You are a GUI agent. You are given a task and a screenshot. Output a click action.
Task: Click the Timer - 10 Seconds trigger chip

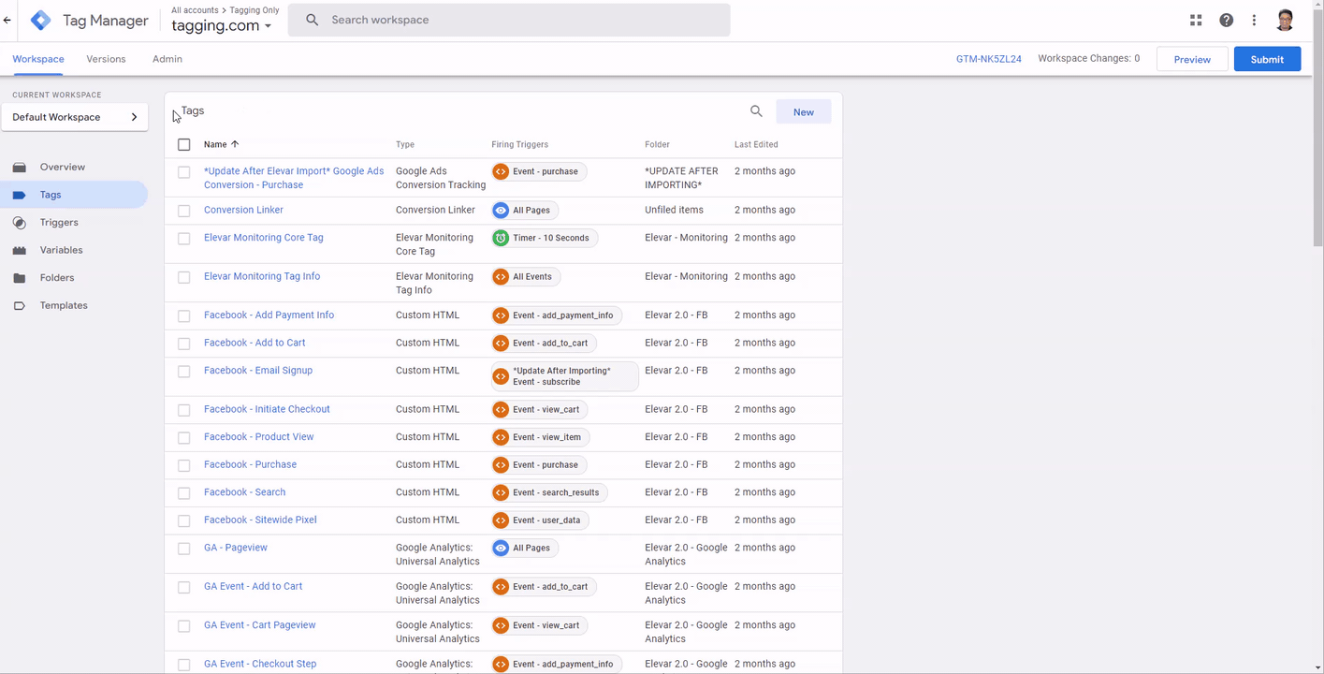(544, 238)
